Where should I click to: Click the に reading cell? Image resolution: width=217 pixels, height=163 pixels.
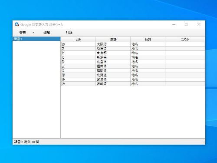pyautogui.click(x=78, y=57)
